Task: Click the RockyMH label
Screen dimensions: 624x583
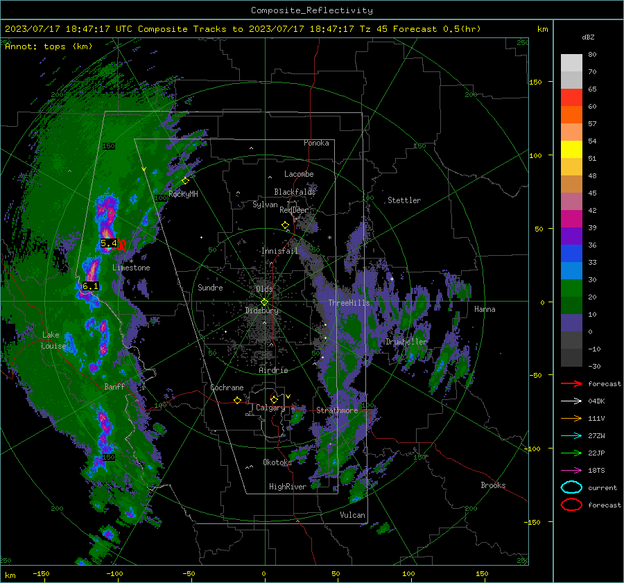Action: click(183, 194)
